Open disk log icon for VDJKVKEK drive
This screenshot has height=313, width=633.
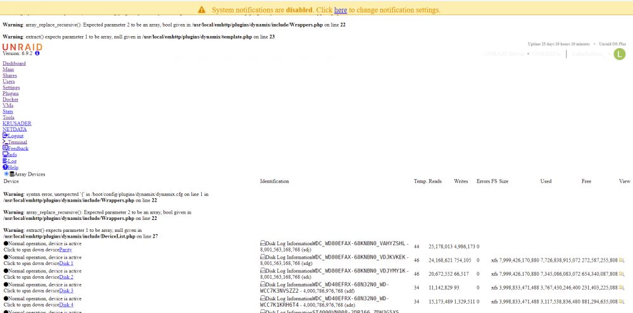263,257
